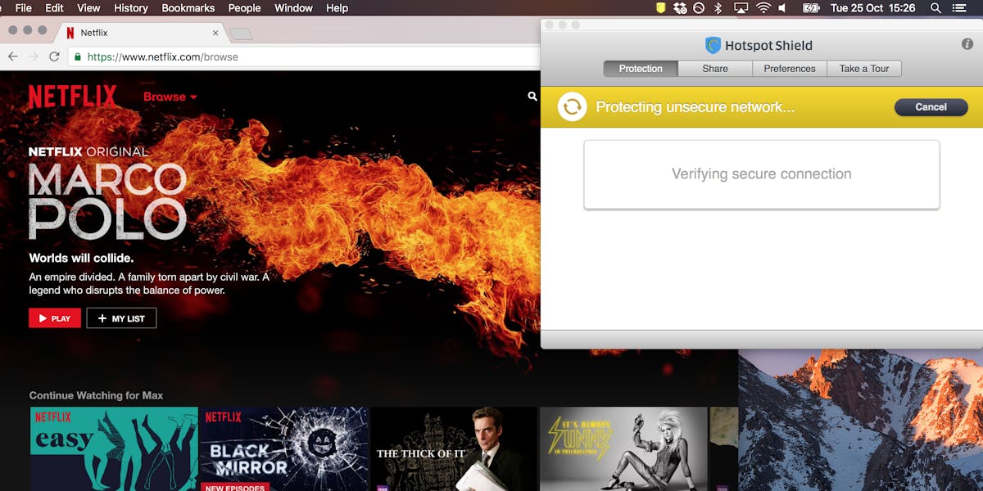Screen dimensions: 983x491
Task: Click Continue Watching for Max heading
Action: [x=96, y=395]
